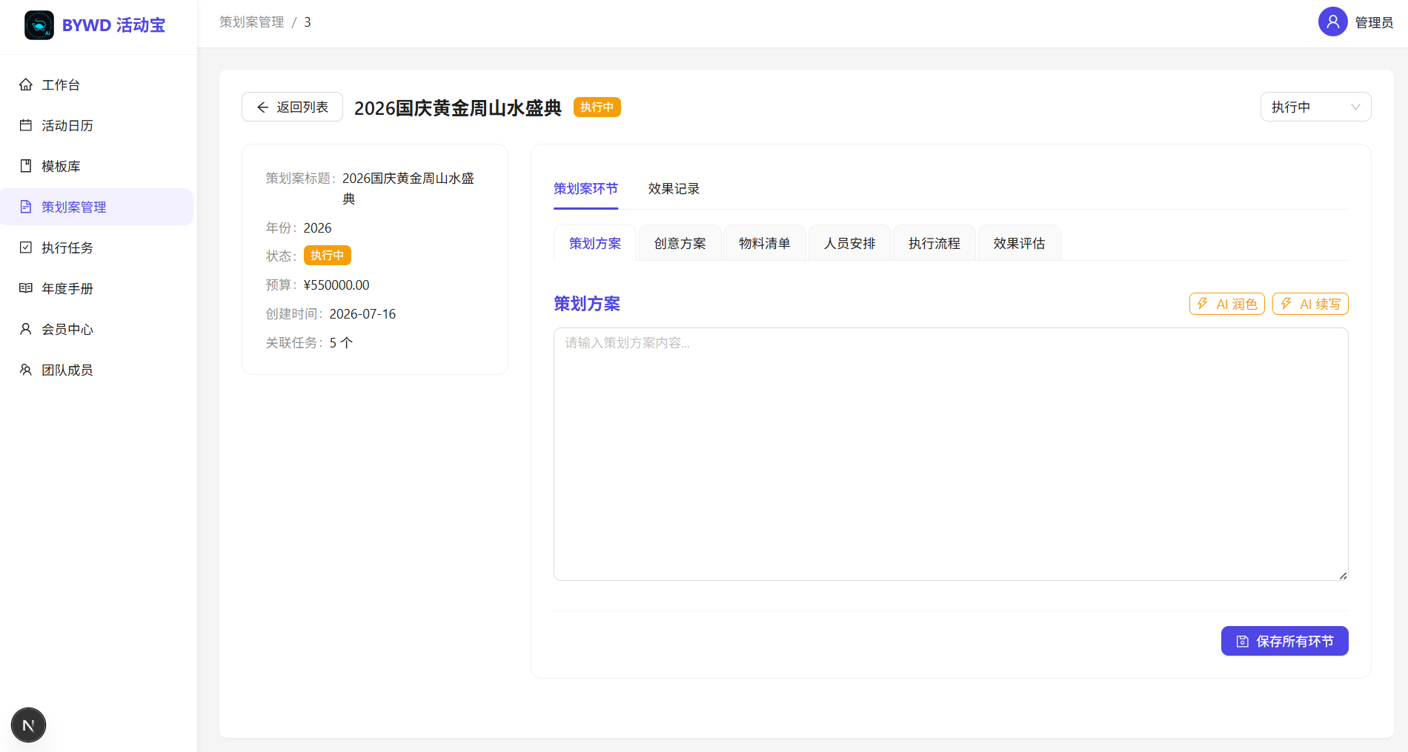Open the 执行中 status dropdown
This screenshot has height=752, width=1408.
pyautogui.click(x=1315, y=107)
